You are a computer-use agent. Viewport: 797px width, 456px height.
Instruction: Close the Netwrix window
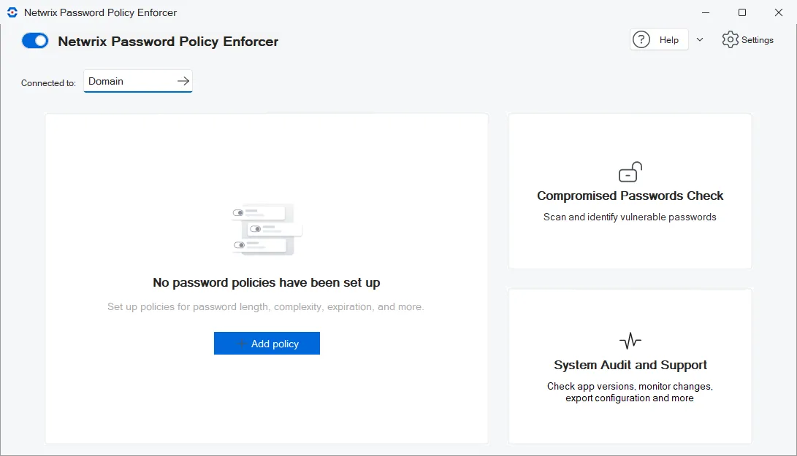click(779, 12)
